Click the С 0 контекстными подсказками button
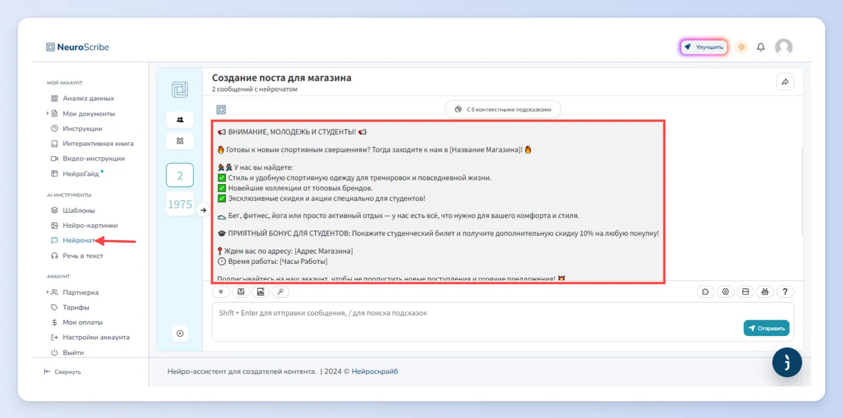The height and width of the screenshot is (418, 843). point(503,110)
